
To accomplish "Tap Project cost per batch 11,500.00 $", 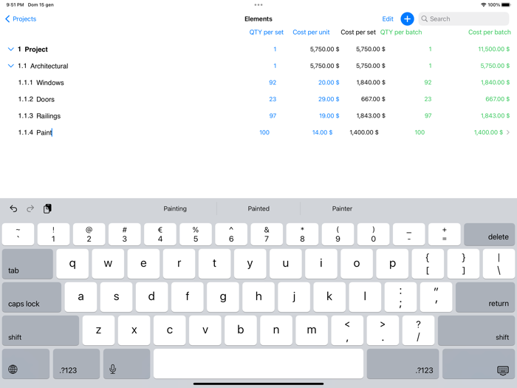I will tap(493, 50).
